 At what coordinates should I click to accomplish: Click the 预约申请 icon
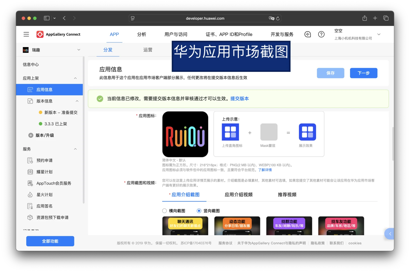pyautogui.click(x=30, y=160)
